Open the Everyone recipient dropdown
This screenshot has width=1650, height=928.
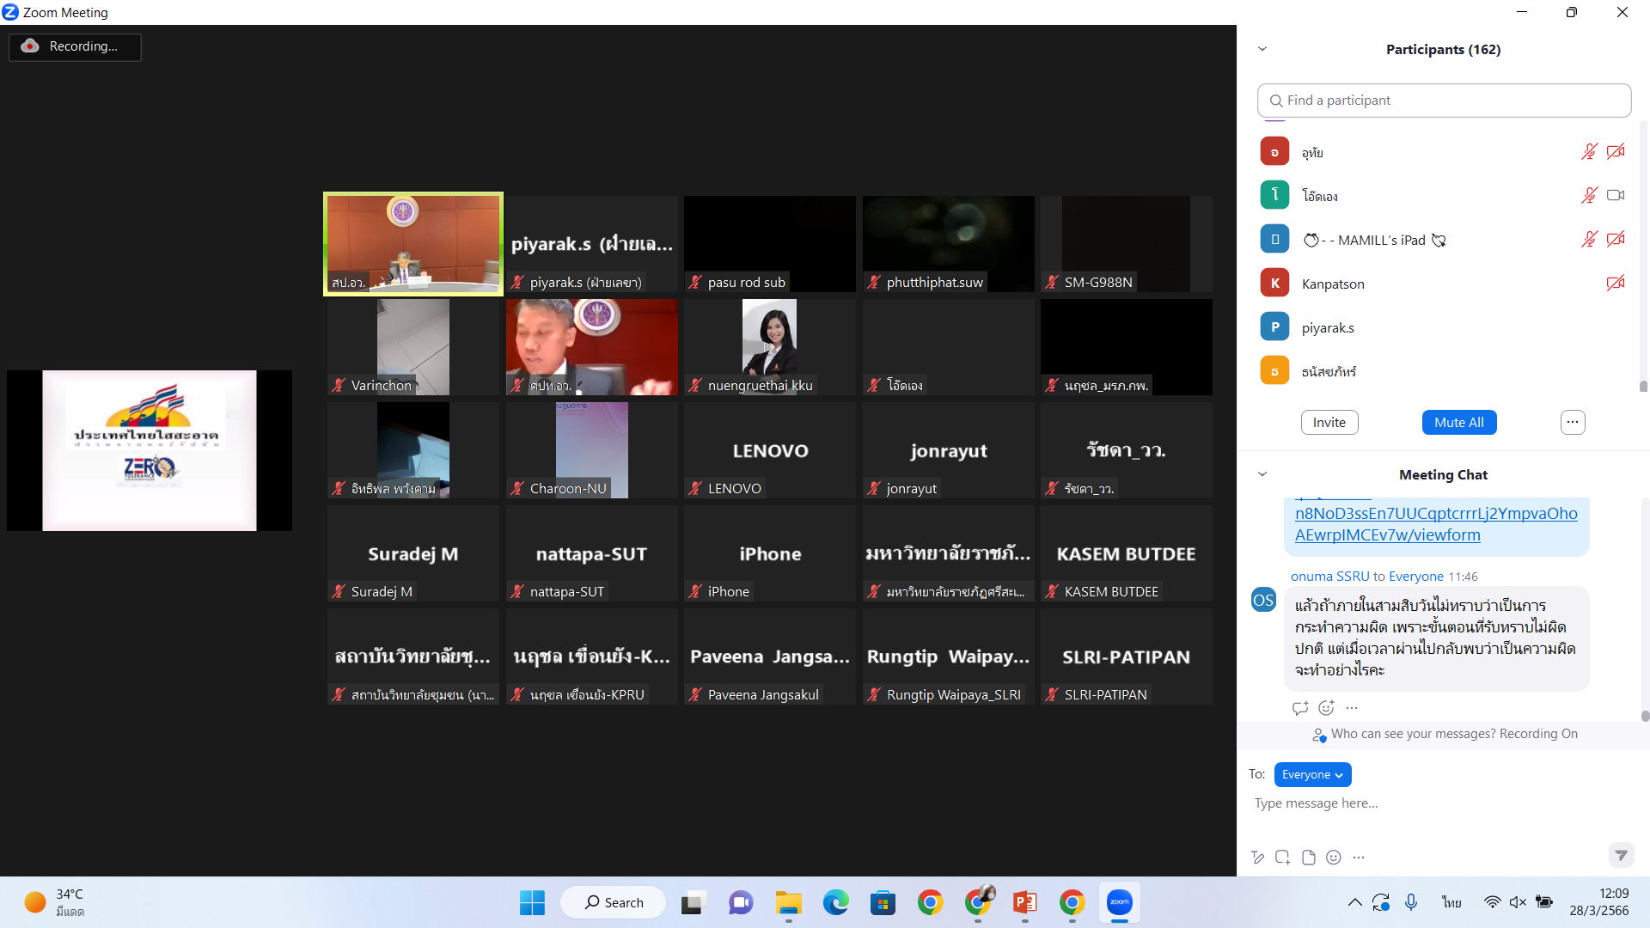pyautogui.click(x=1312, y=775)
